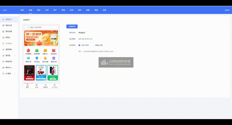
Task: Open the fourth top navigation tab (订单)
Action: pyautogui.click(x=47, y=10)
